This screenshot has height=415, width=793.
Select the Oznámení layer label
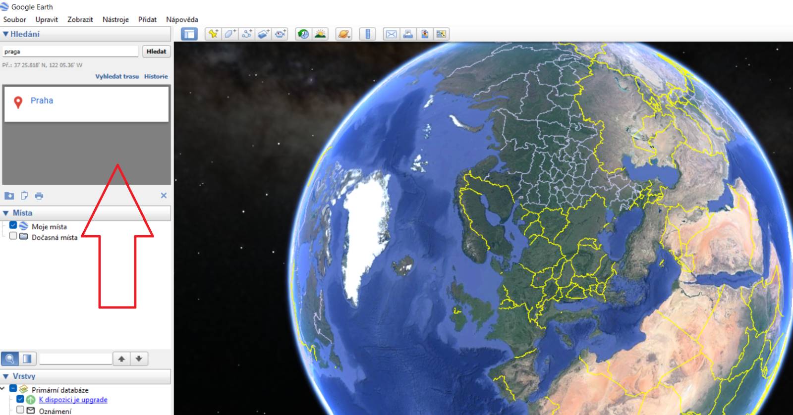point(55,411)
